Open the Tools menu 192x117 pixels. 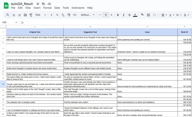pos(66,8)
